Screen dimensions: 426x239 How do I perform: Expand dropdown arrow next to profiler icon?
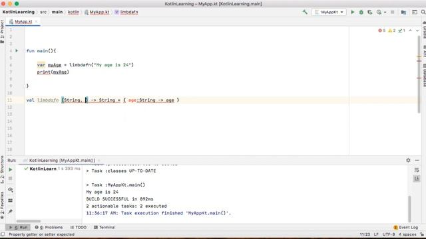point(385,12)
